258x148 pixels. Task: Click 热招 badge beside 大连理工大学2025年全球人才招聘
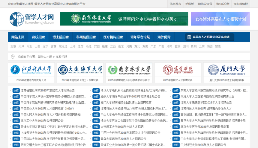(x=96, y=127)
